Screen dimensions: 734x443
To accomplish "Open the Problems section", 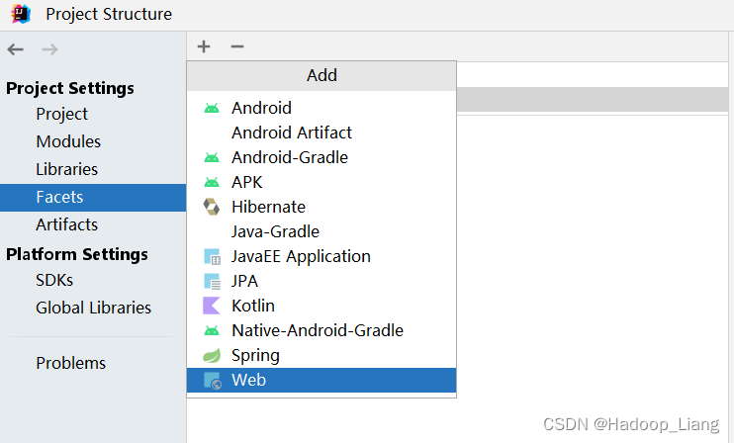I will [x=93, y=363].
